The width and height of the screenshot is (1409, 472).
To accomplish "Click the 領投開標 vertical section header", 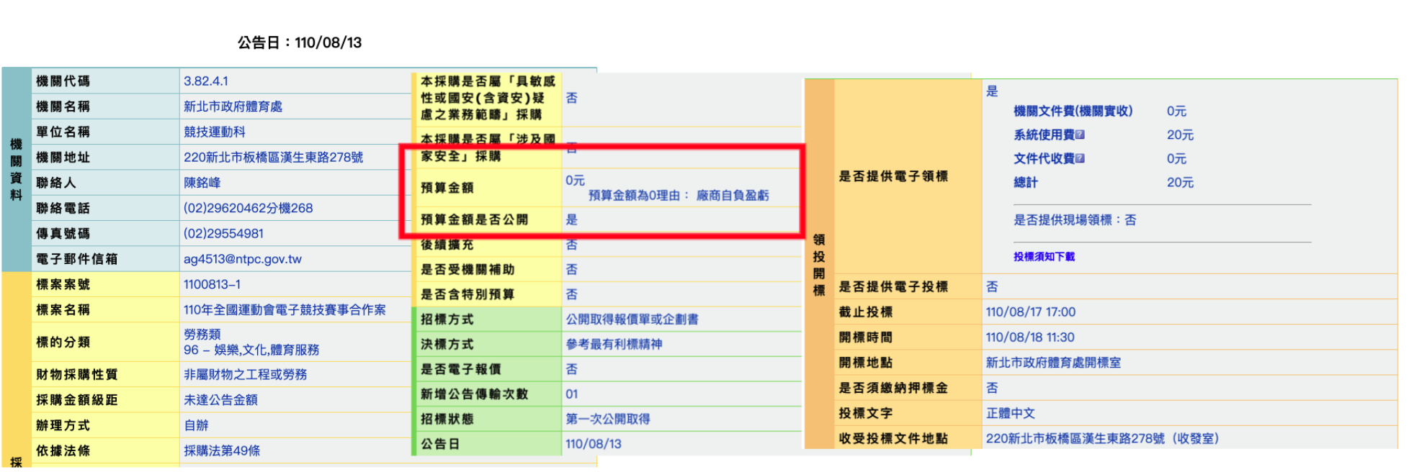I will pyautogui.click(x=819, y=265).
